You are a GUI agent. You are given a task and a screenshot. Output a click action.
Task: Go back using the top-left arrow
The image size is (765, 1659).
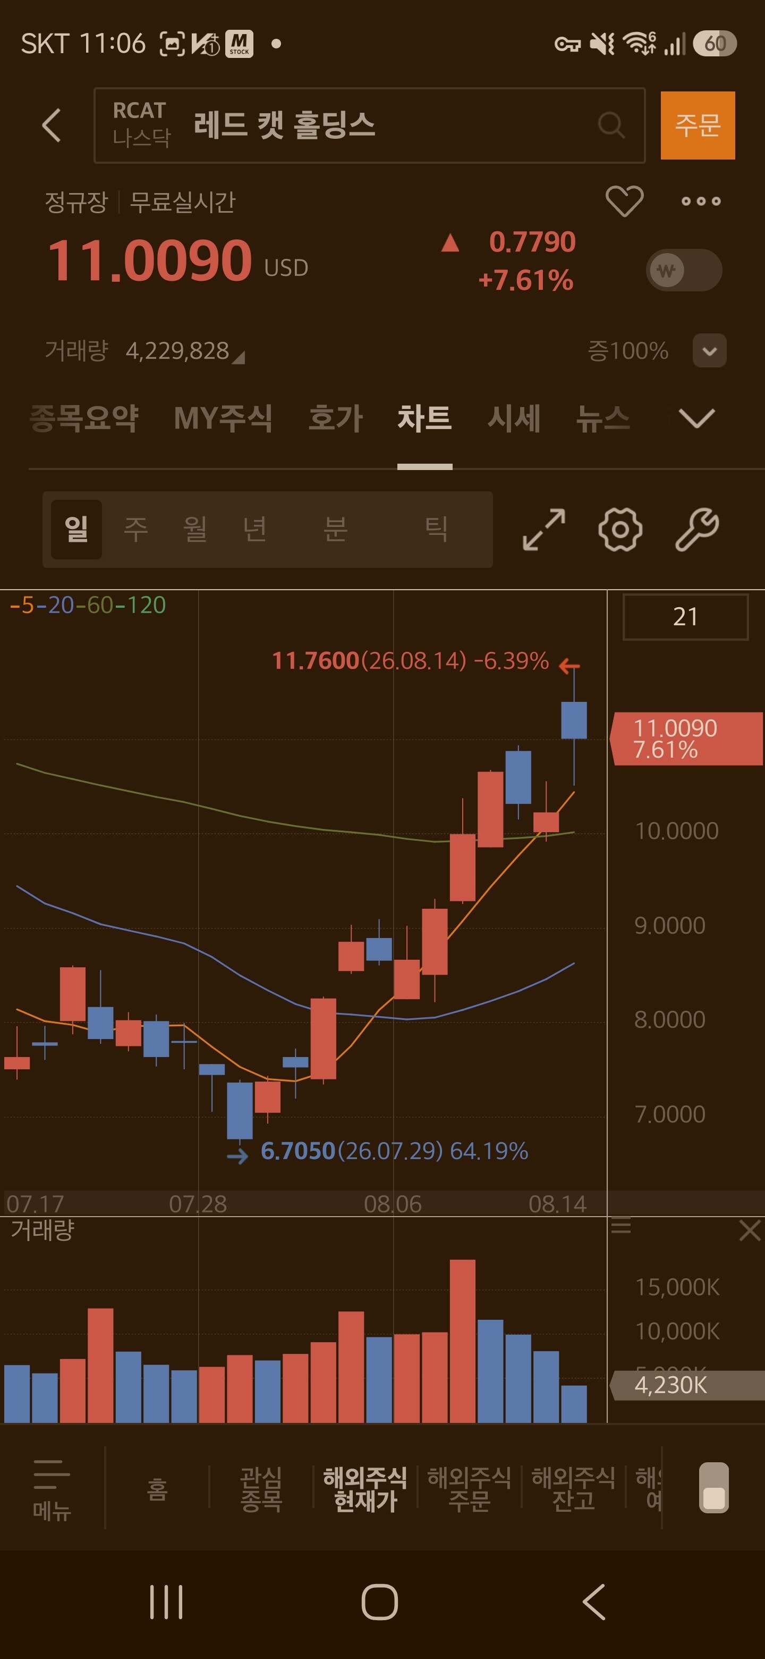(52, 125)
